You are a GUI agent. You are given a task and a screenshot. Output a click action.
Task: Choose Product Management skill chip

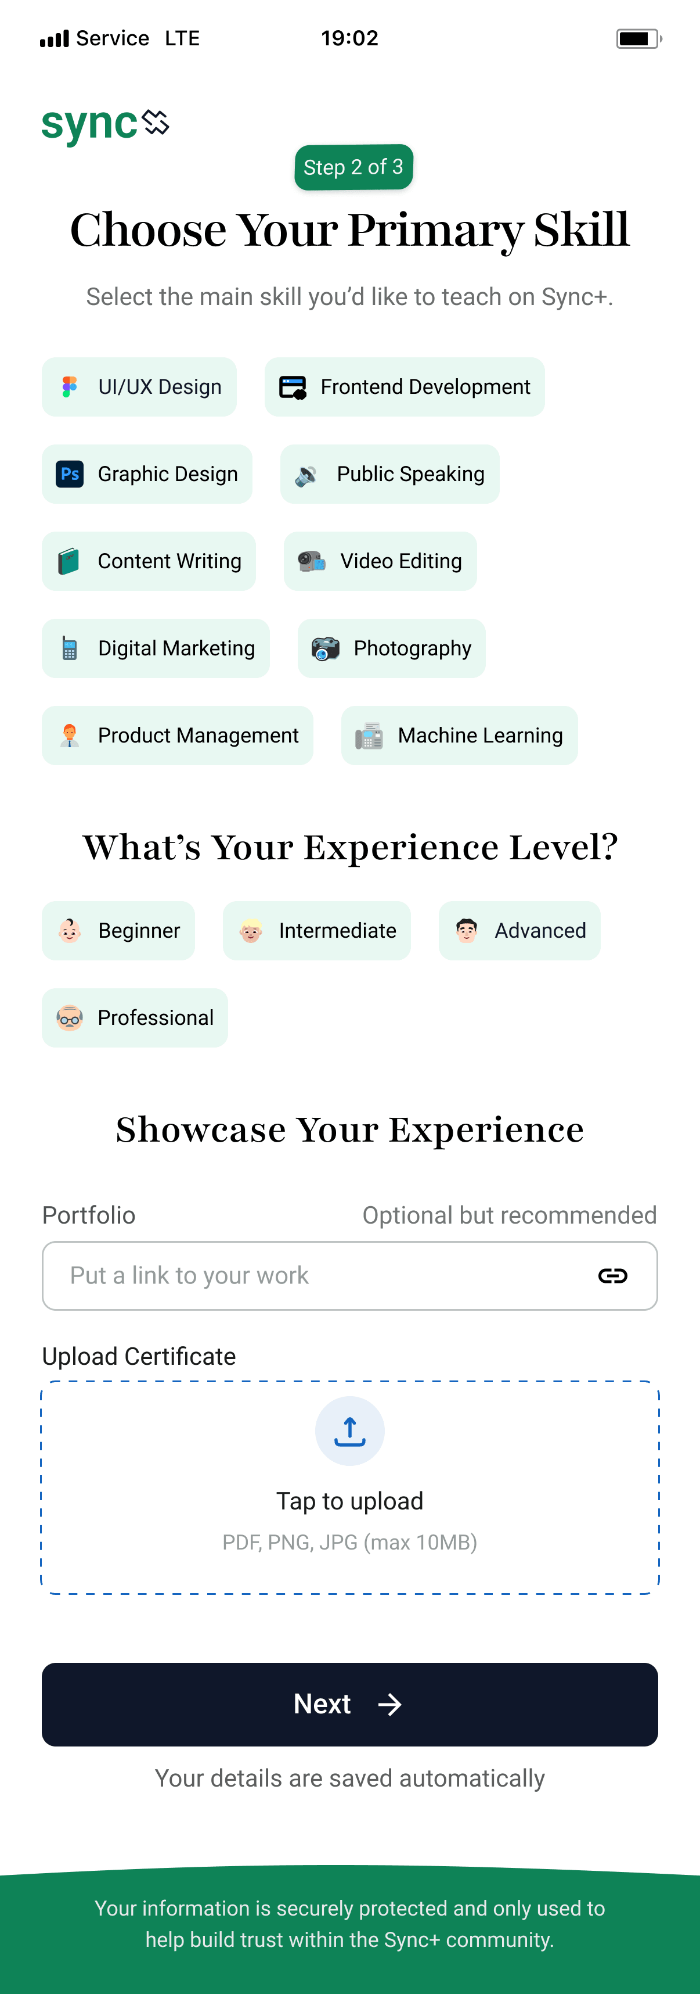click(178, 736)
